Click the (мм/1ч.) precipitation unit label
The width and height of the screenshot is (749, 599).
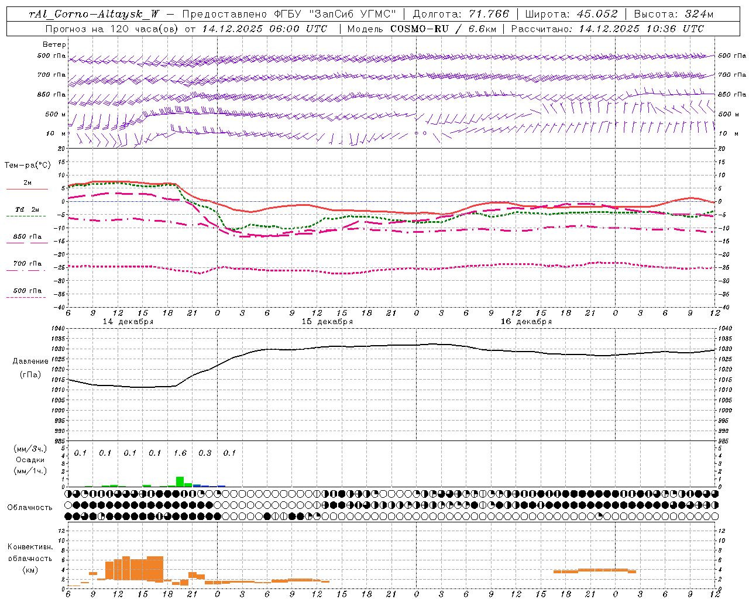(x=30, y=471)
